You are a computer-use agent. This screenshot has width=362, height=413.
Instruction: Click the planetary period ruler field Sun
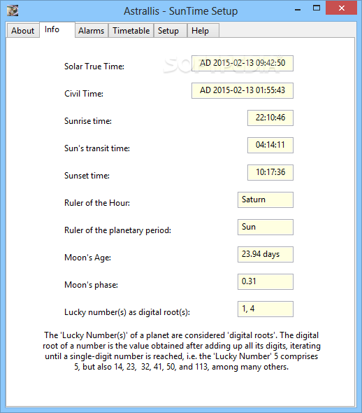(x=266, y=227)
